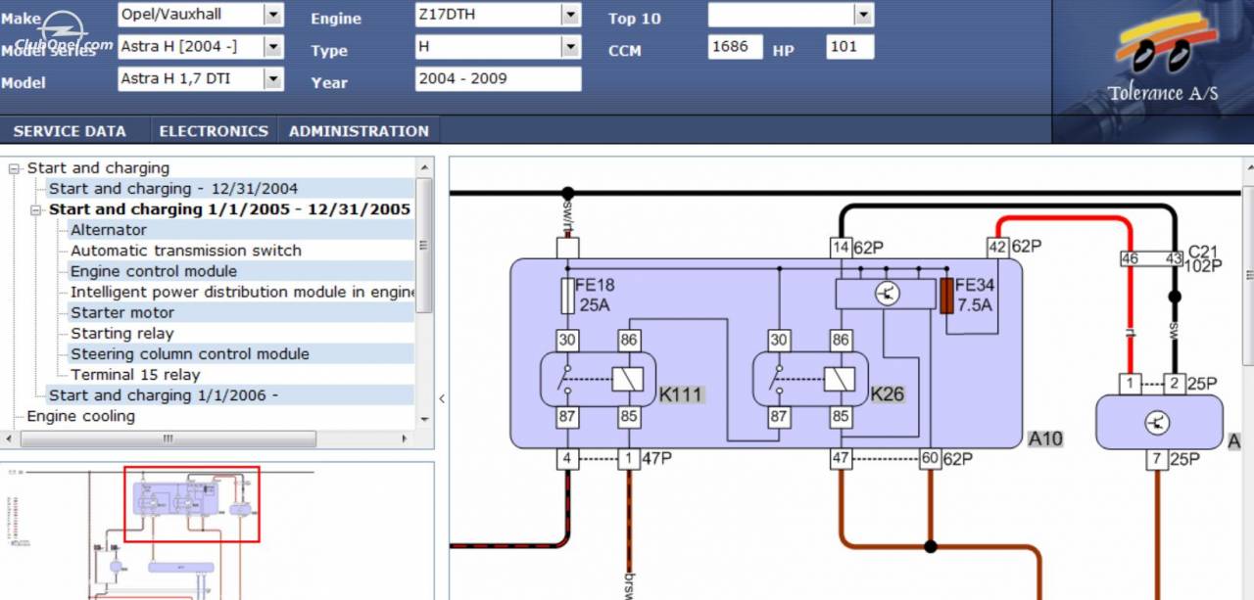Select Intelligent power distribution module item
This screenshot has width=1254, height=600.
[243, 292]
